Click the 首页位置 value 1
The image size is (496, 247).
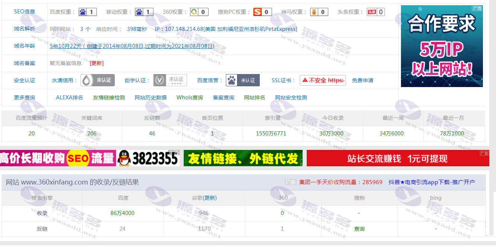212,134
